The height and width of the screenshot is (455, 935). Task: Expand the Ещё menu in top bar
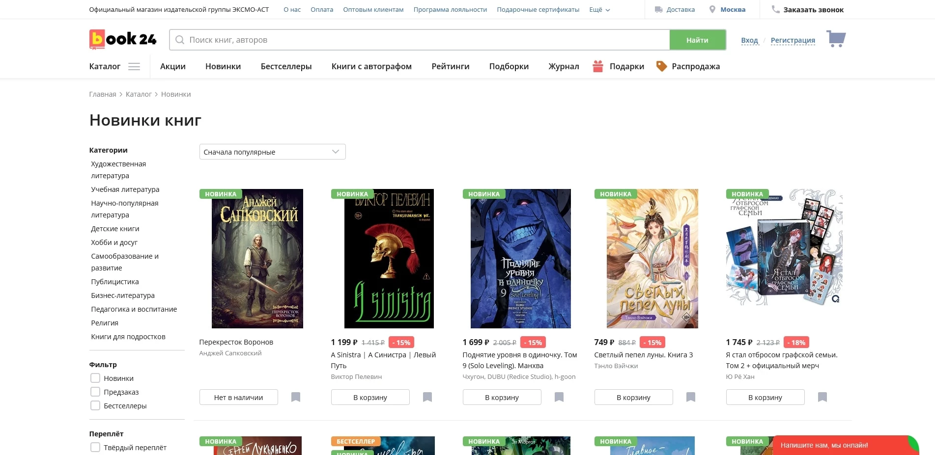(599, 10)
